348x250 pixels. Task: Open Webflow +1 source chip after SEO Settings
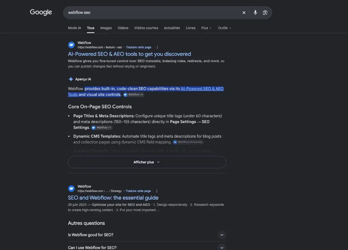click(102, 128)
